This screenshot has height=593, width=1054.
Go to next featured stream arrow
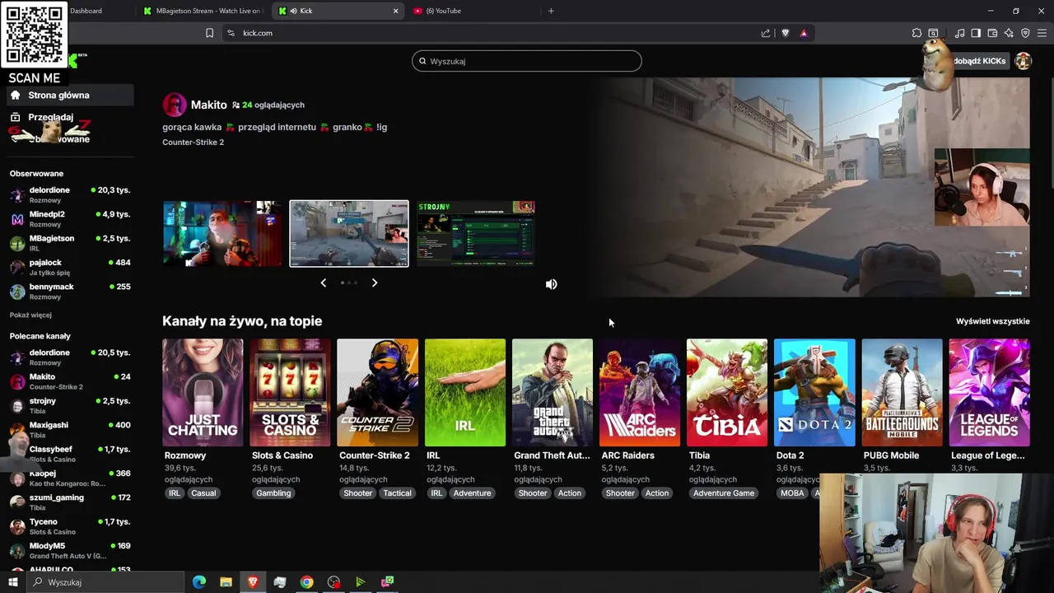pos(375,282)
